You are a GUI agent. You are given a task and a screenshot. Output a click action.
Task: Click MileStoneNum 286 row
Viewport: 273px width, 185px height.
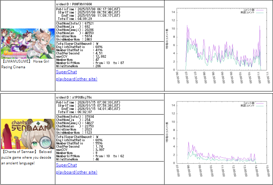tap(79, 66)
